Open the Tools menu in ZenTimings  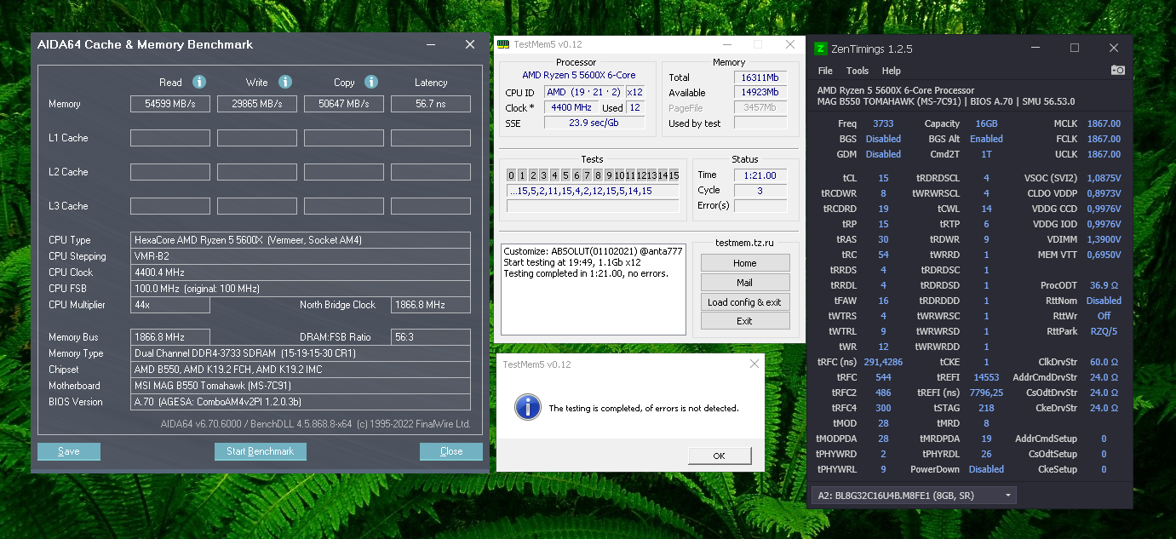(x=858, y=71)
